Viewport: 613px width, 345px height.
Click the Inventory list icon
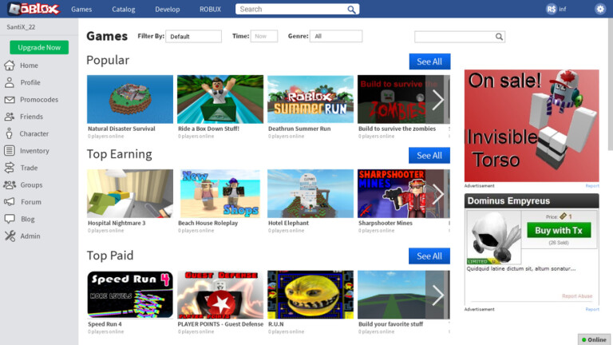point(10,151)
